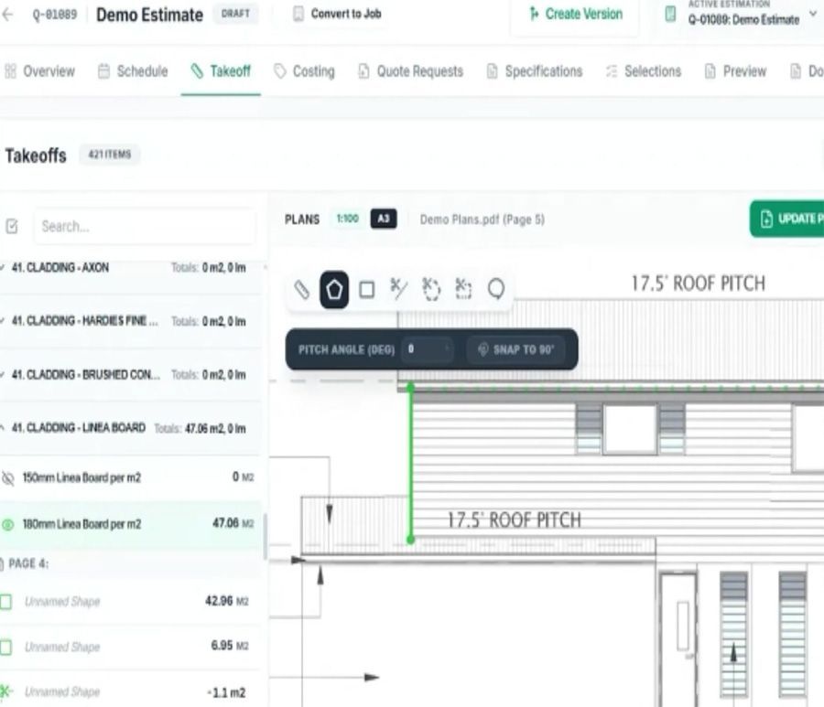Go to the Costing tab

[304, 71]
